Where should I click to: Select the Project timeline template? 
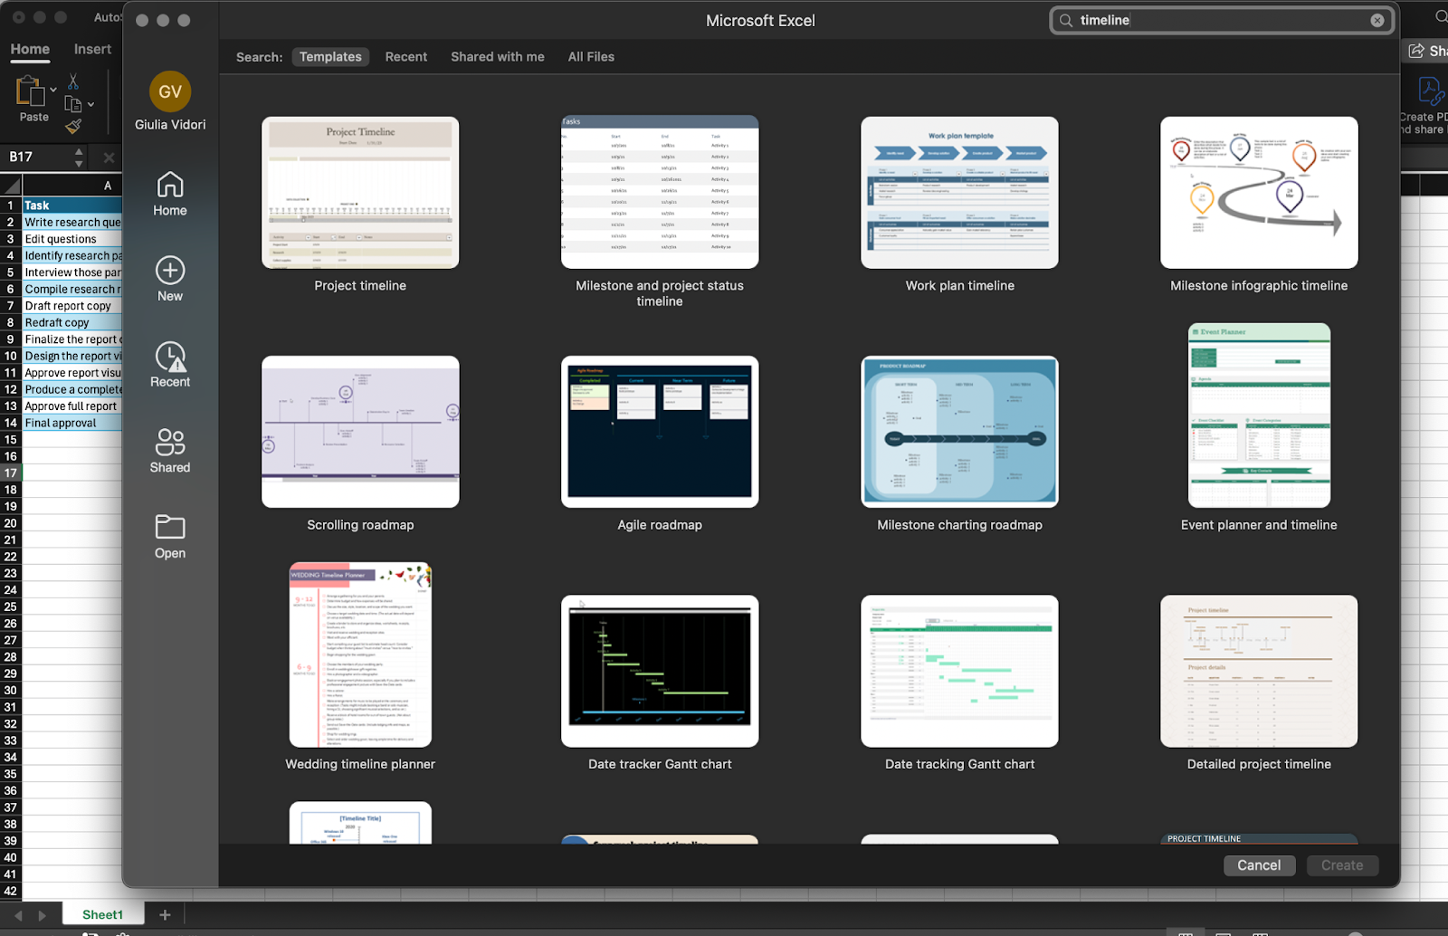tap(360, 192)
